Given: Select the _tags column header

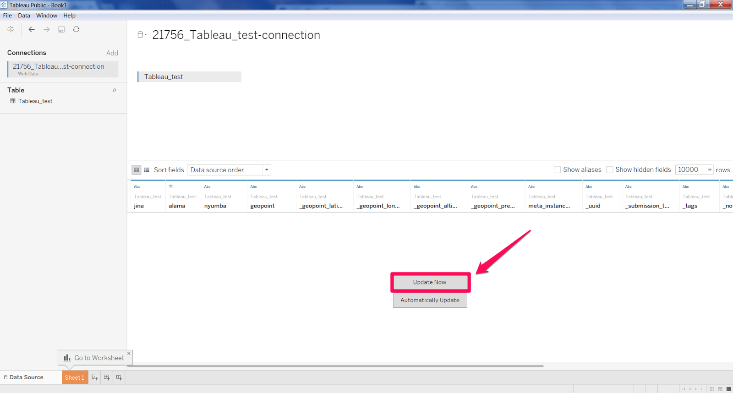Looking at the screenshot, I should [700, 196].
